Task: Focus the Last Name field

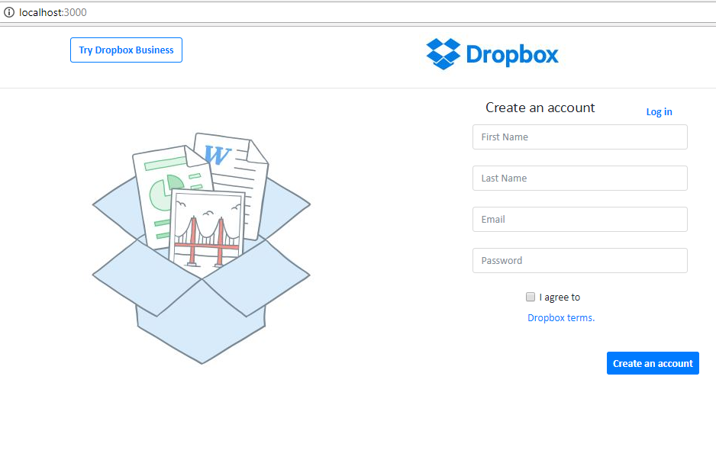Action: click(580, 178)
